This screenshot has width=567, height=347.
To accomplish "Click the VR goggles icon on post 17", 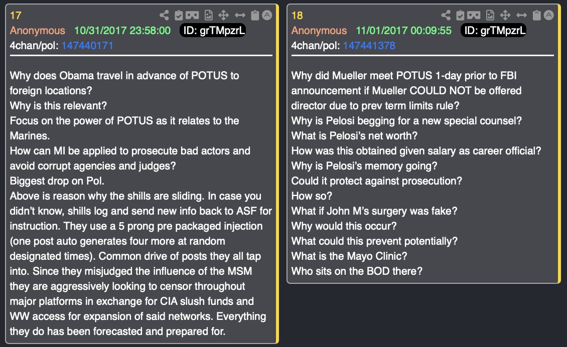I will pos(192,15).
